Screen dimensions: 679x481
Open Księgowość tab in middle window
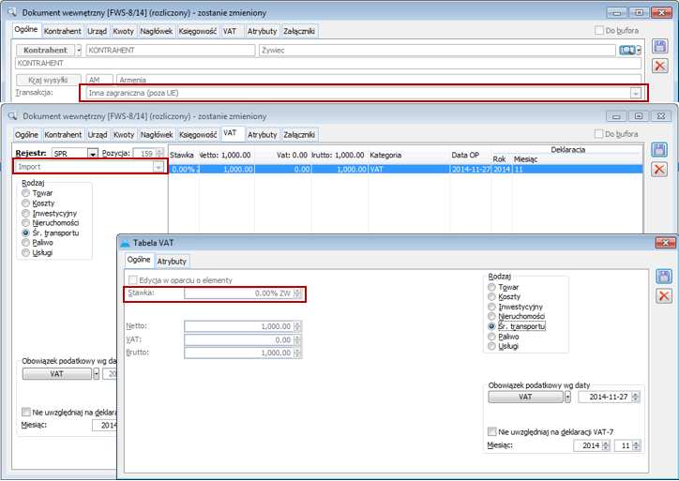198,135
